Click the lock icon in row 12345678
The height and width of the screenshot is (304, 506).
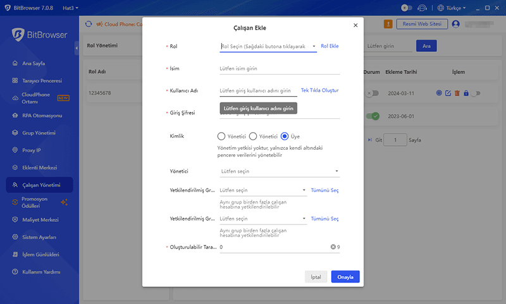click(466, 94)
